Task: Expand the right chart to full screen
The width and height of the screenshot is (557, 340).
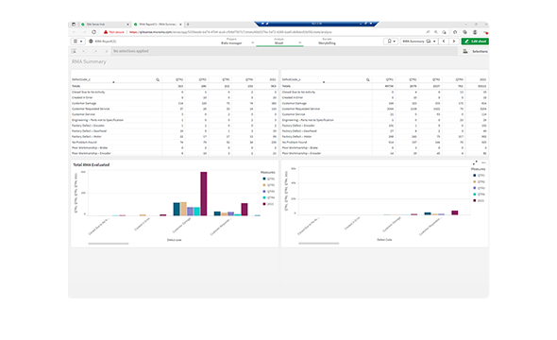Action: (x=475, y=162)
